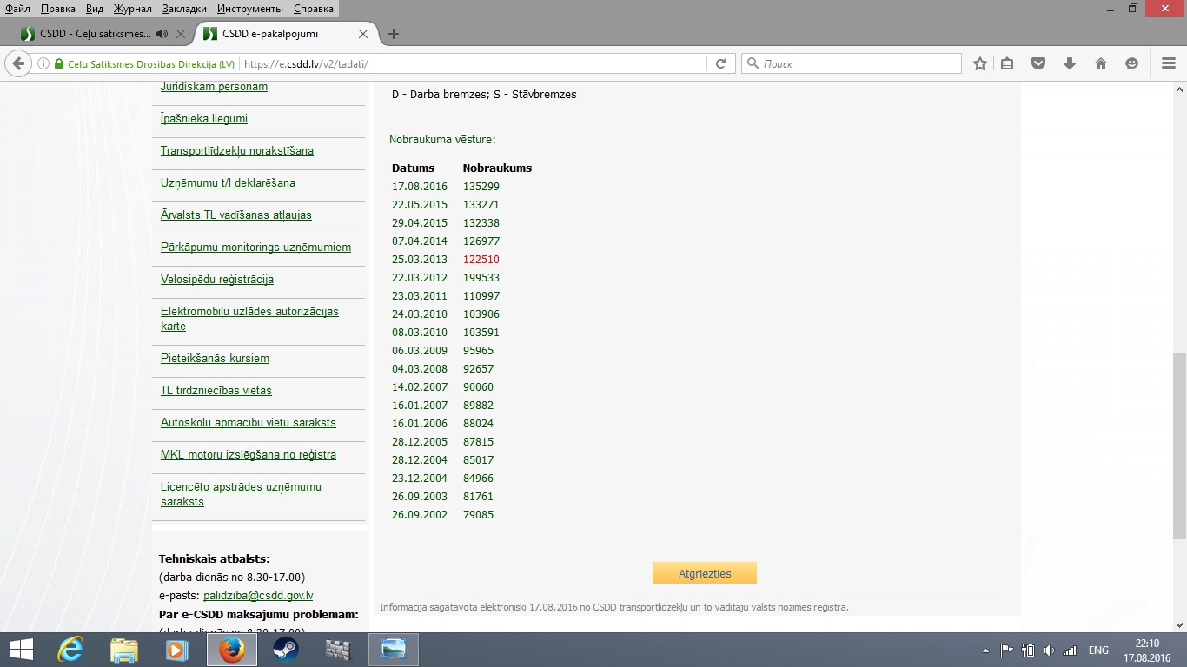
Task: Go to browser home page icon
Action: (x=1101, y=63)
